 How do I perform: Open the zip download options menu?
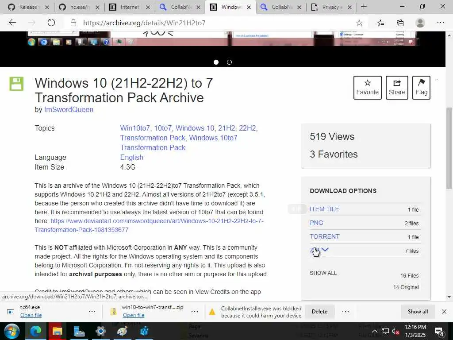(195, 312)
